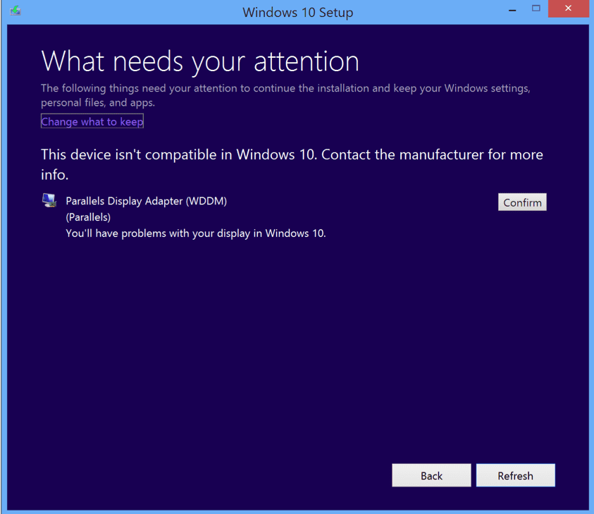
Task: Maximize the Windows 10 Setup window
Action: [536, 8]
